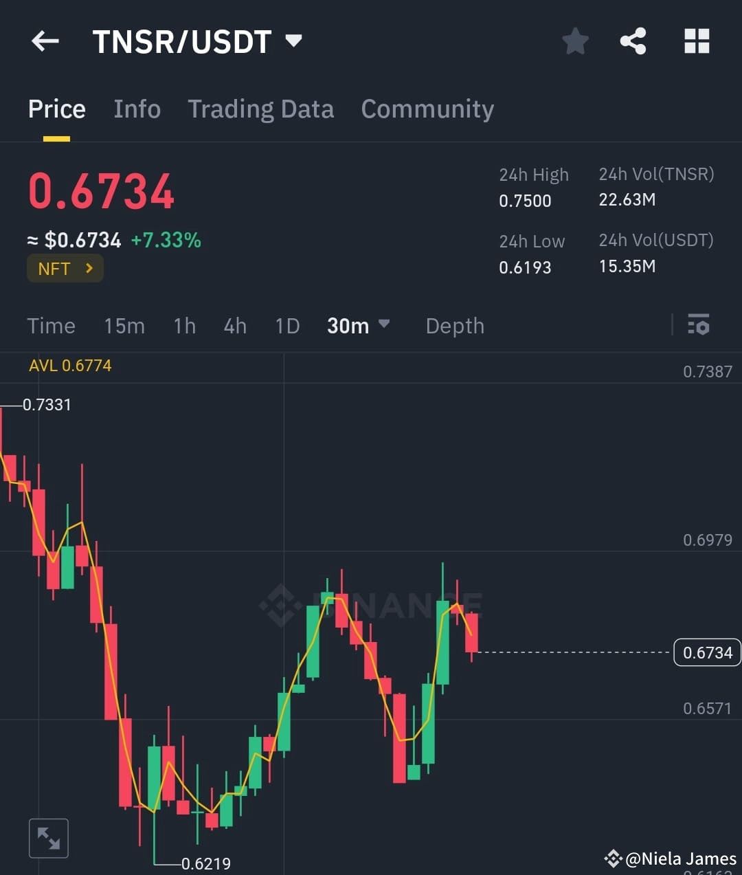Select the 15m timeframe
The height and width of the screenshot is (875, 742).
124,326
